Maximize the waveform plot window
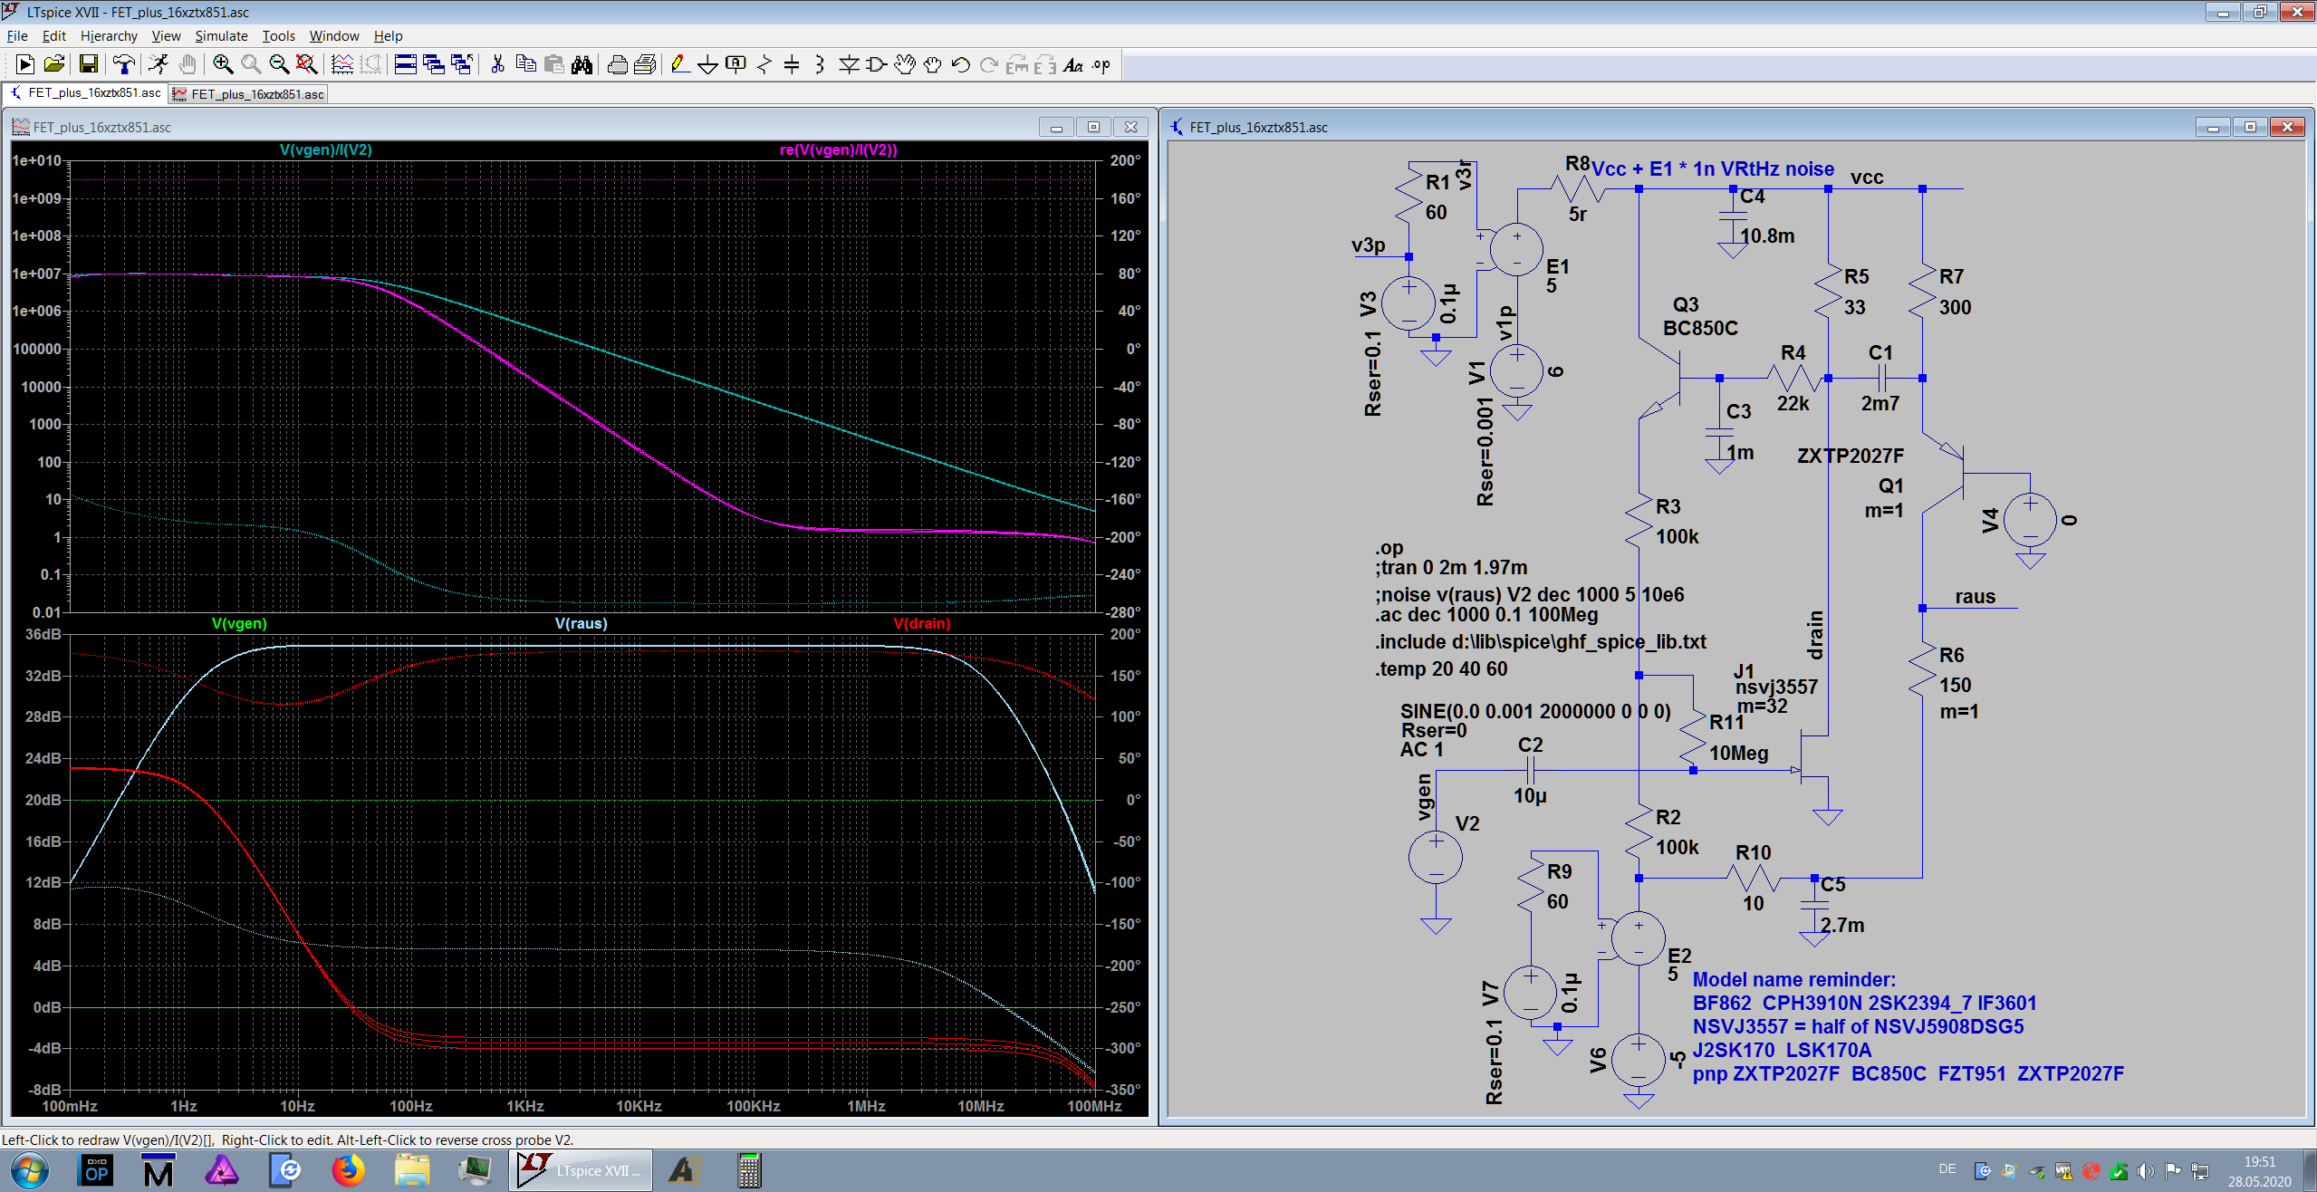Image resolution: width=2317 pixels, height=1192 pixels. [x=1093, y=127]
